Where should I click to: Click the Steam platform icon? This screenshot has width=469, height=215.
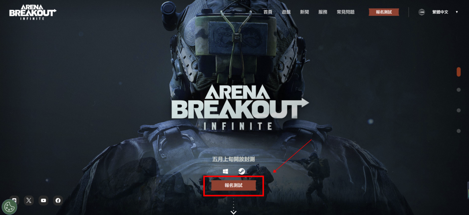(241, 171)
